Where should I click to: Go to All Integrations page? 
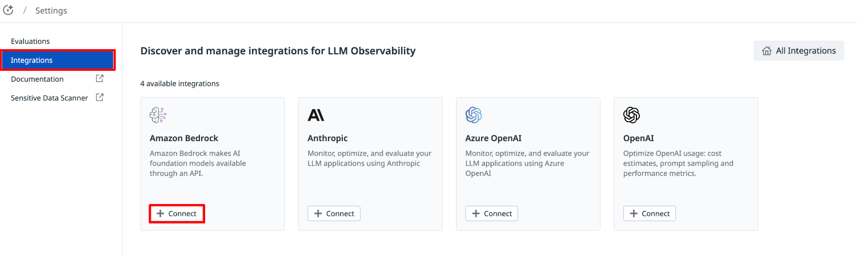[799, 51]
